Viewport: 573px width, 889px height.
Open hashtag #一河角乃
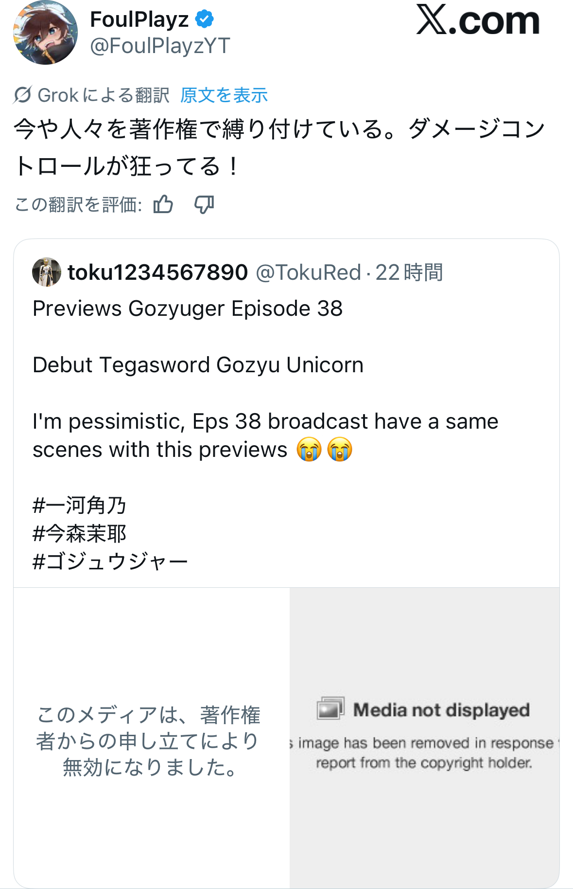[79, 506]
